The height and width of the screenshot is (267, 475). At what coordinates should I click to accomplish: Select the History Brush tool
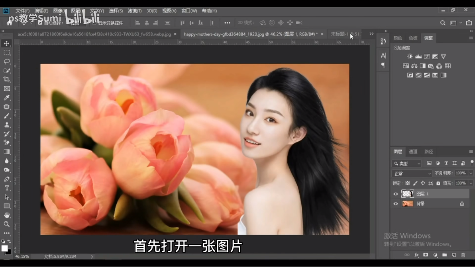pyautogui.click(x=7, y=134)
